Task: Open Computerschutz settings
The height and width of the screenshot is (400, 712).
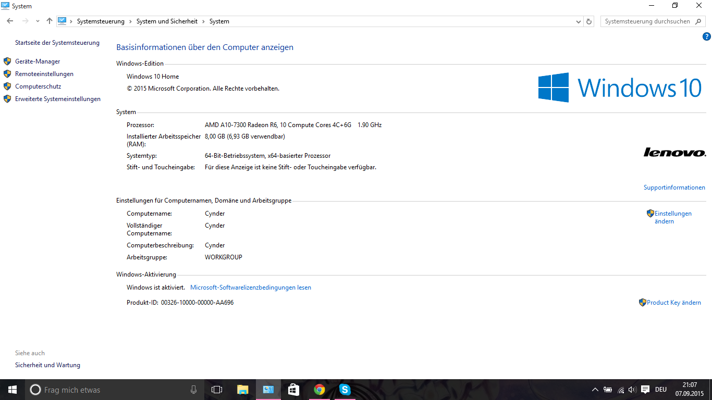Action: [x=38, y=86]
